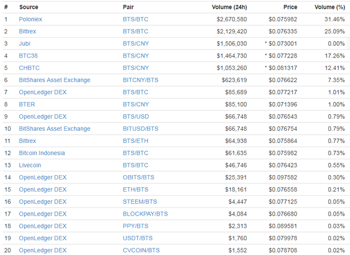Select the 17.26% volume share cell
This screenshot has width=350, height=255.
tap(335, 56)
